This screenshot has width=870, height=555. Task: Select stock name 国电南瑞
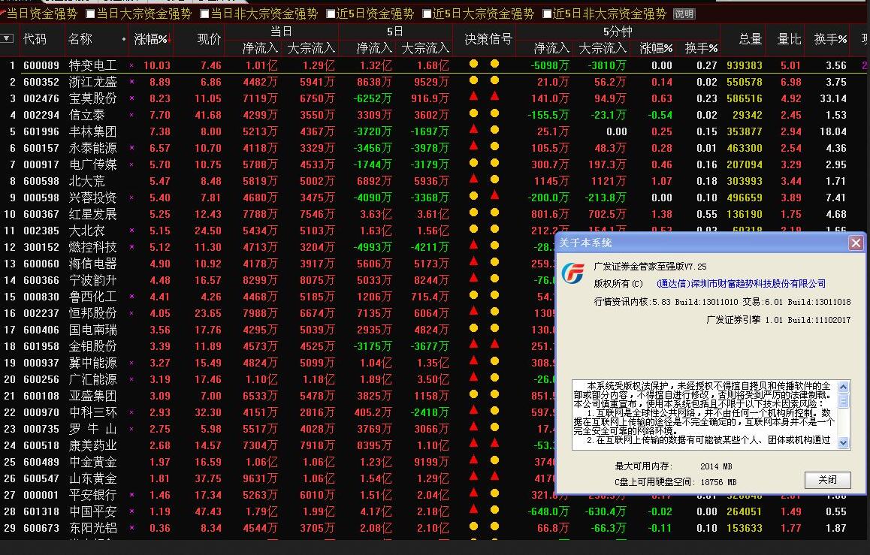[x=92, y=330]
